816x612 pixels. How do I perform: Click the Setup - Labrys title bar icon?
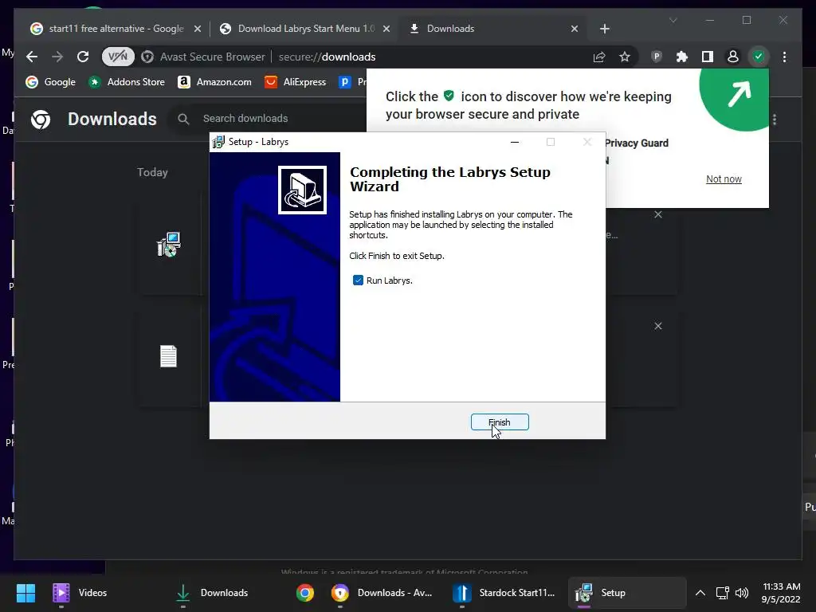pos(218,142)
